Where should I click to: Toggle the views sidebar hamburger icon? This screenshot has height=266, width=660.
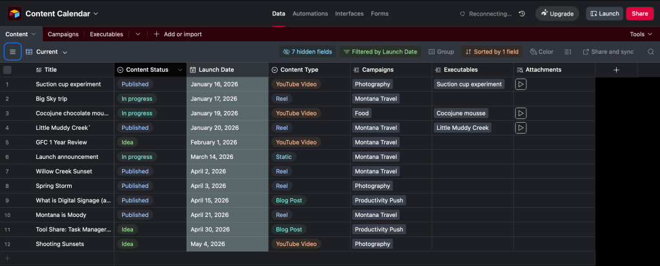tap(12, 52)
